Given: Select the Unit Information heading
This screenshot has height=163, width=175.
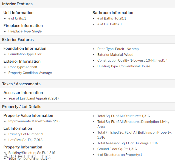Looking at the screenshot, I should (x=18, y=13).
